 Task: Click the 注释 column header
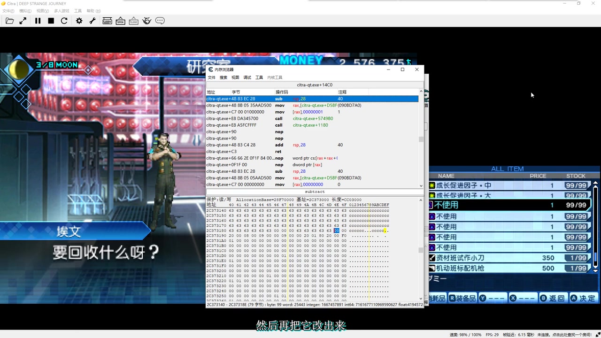pos(342,92)
